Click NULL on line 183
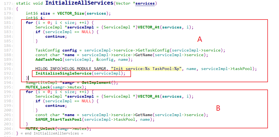This screenshot has width=279, height=137. (x=87, y=32)
